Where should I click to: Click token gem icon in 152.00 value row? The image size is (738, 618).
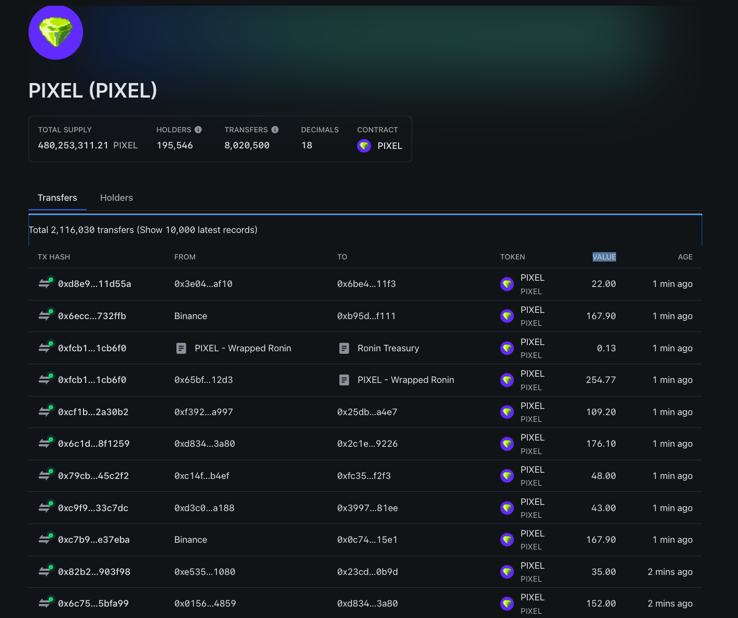pos(507,603)
